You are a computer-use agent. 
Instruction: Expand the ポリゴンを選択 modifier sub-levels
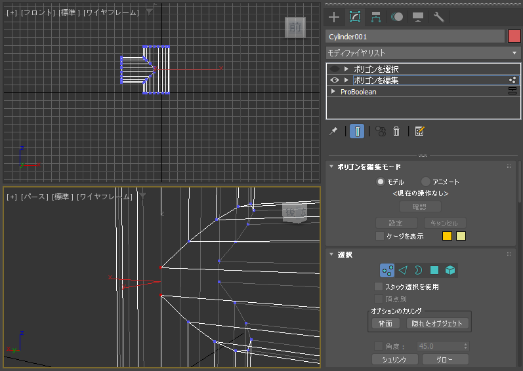click(x=346, y=69)
